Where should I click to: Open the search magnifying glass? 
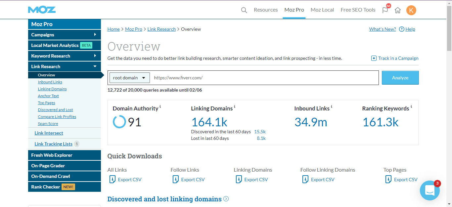pyautogui.click(x=244, y=10)
